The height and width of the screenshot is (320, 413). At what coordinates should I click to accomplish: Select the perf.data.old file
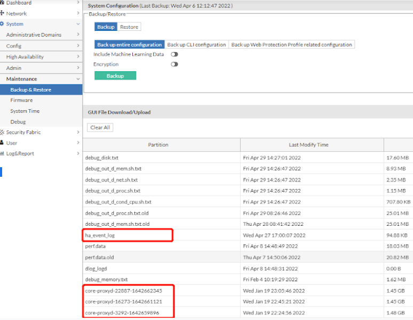click(x=100, y=258)
